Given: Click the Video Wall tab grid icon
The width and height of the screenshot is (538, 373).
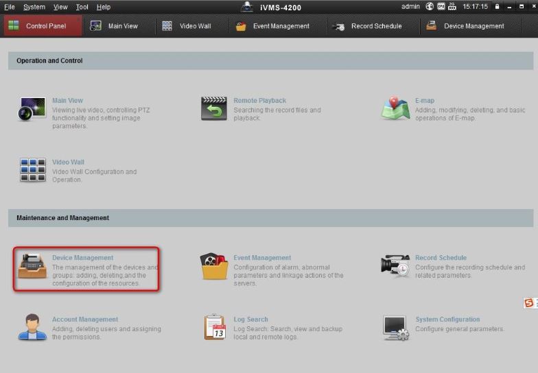Looking at the screenshot, I should point(167,26).
